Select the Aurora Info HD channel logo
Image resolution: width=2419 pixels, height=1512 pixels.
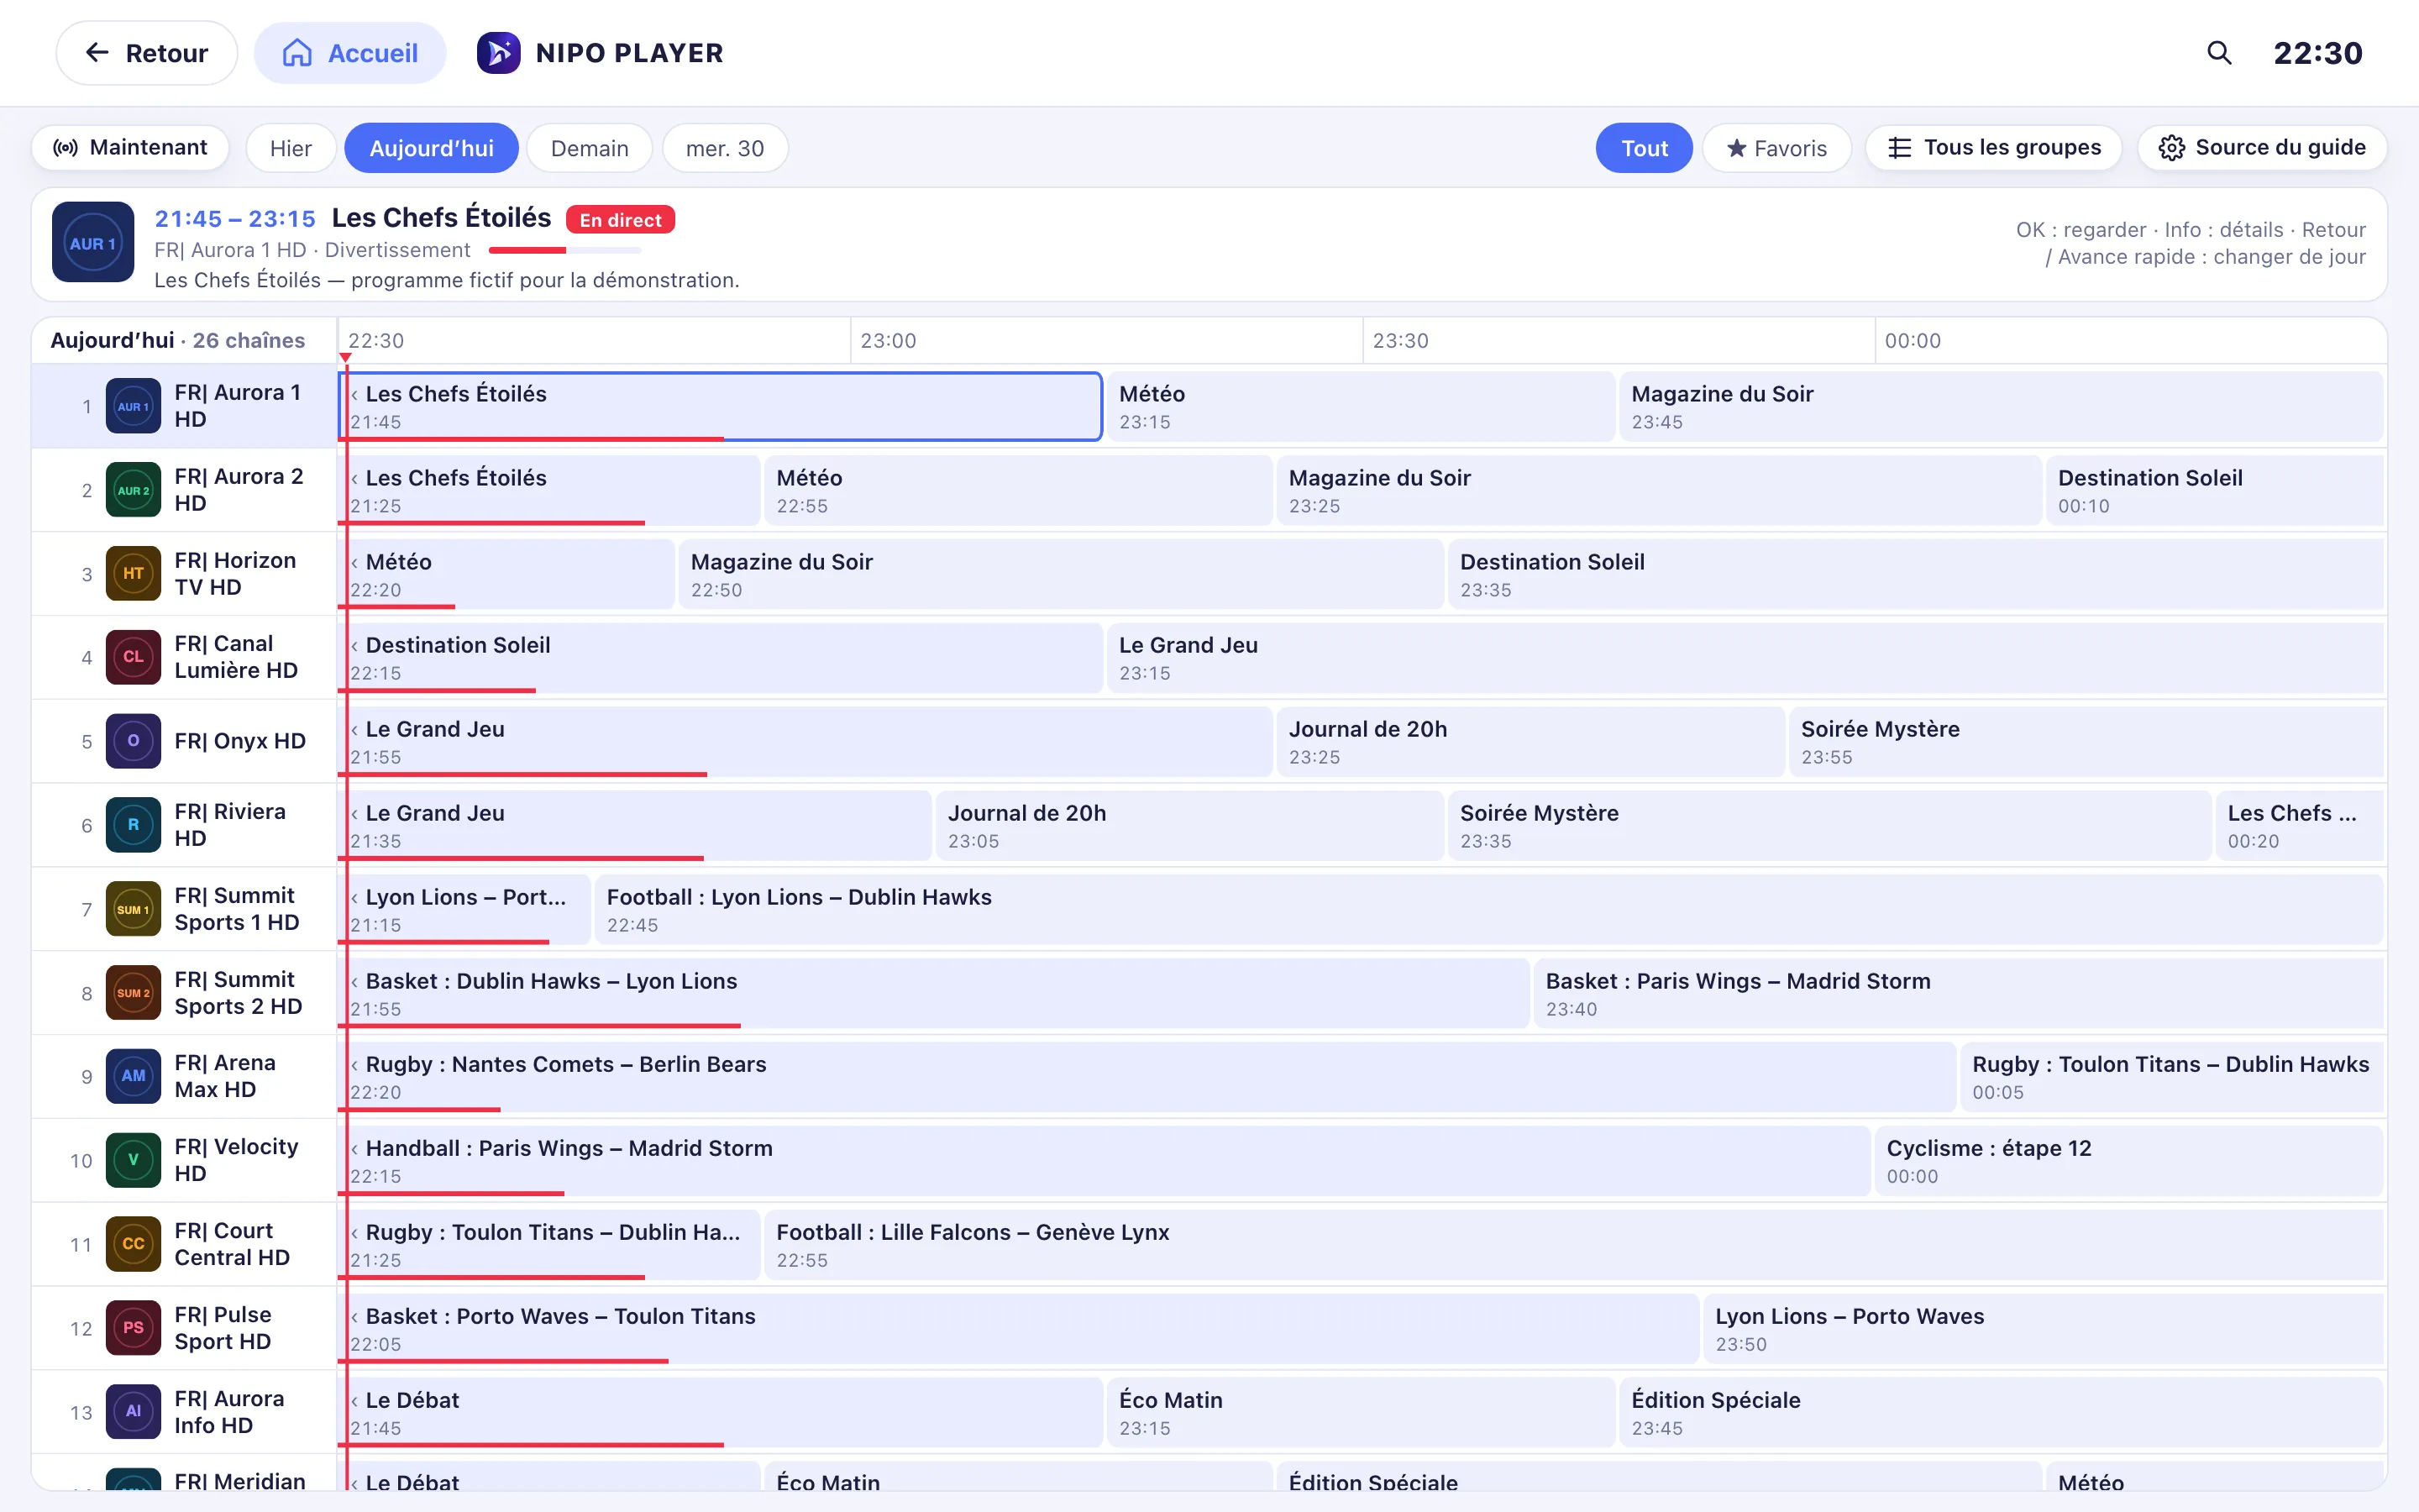pyautogui.click(x=133, y=1412)
